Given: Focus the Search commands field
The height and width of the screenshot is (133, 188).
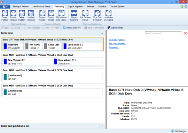Looking at the screenshot, I should (163, 33).
